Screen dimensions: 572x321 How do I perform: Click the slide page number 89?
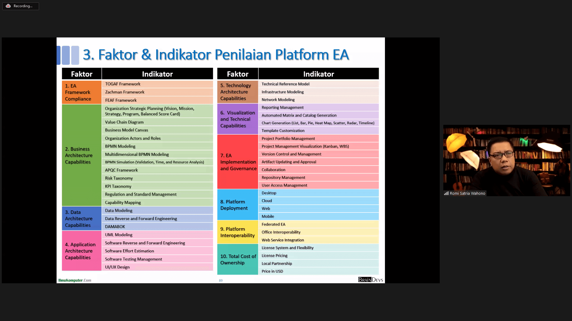coord(221,281)
